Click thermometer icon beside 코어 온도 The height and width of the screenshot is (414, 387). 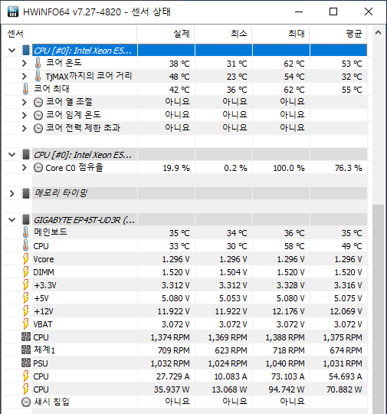pyautogui.click(x=38, y=63)
